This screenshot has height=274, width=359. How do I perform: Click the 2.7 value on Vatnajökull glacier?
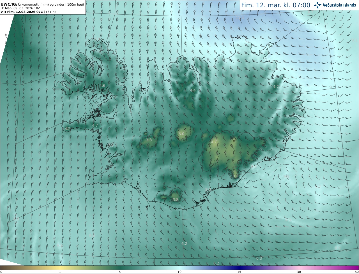point(214,141)
